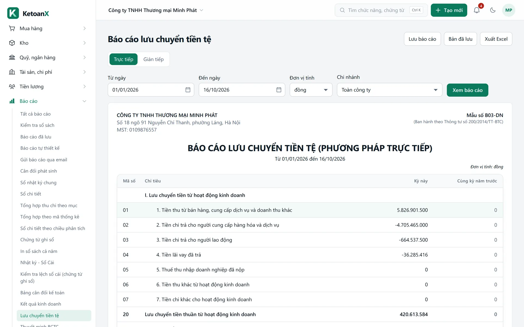Expand company selector Minh Phát
The image size is (524, 327).
coord(156,10)
